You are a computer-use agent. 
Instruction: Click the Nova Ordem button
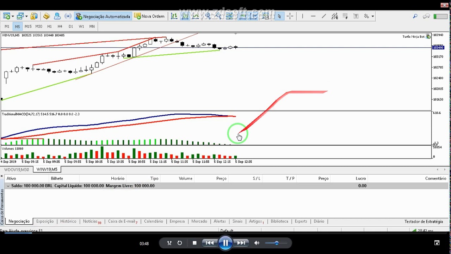[149, 16]
